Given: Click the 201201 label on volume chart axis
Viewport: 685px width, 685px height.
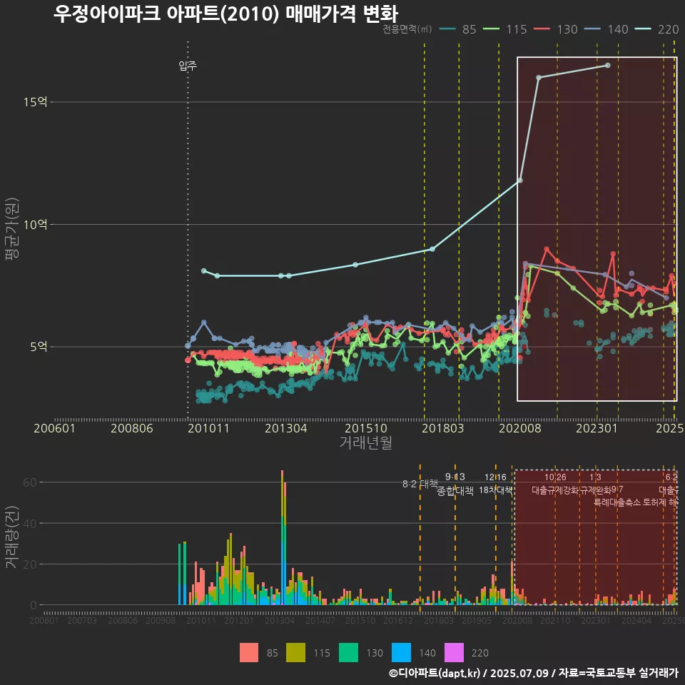Looking at the screenshot, I should (238, 620).
